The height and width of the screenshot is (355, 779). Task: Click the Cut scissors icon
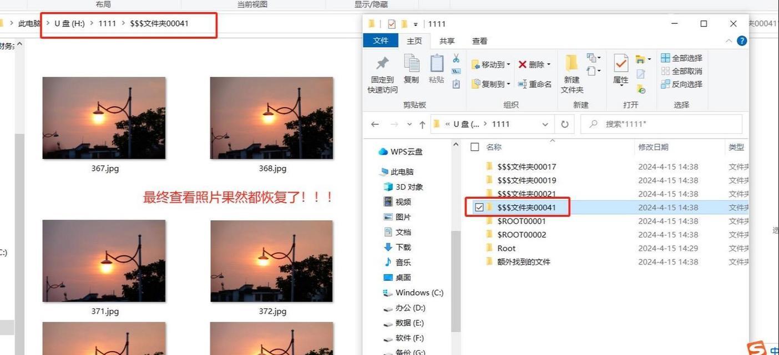click(x=456, y=58)
